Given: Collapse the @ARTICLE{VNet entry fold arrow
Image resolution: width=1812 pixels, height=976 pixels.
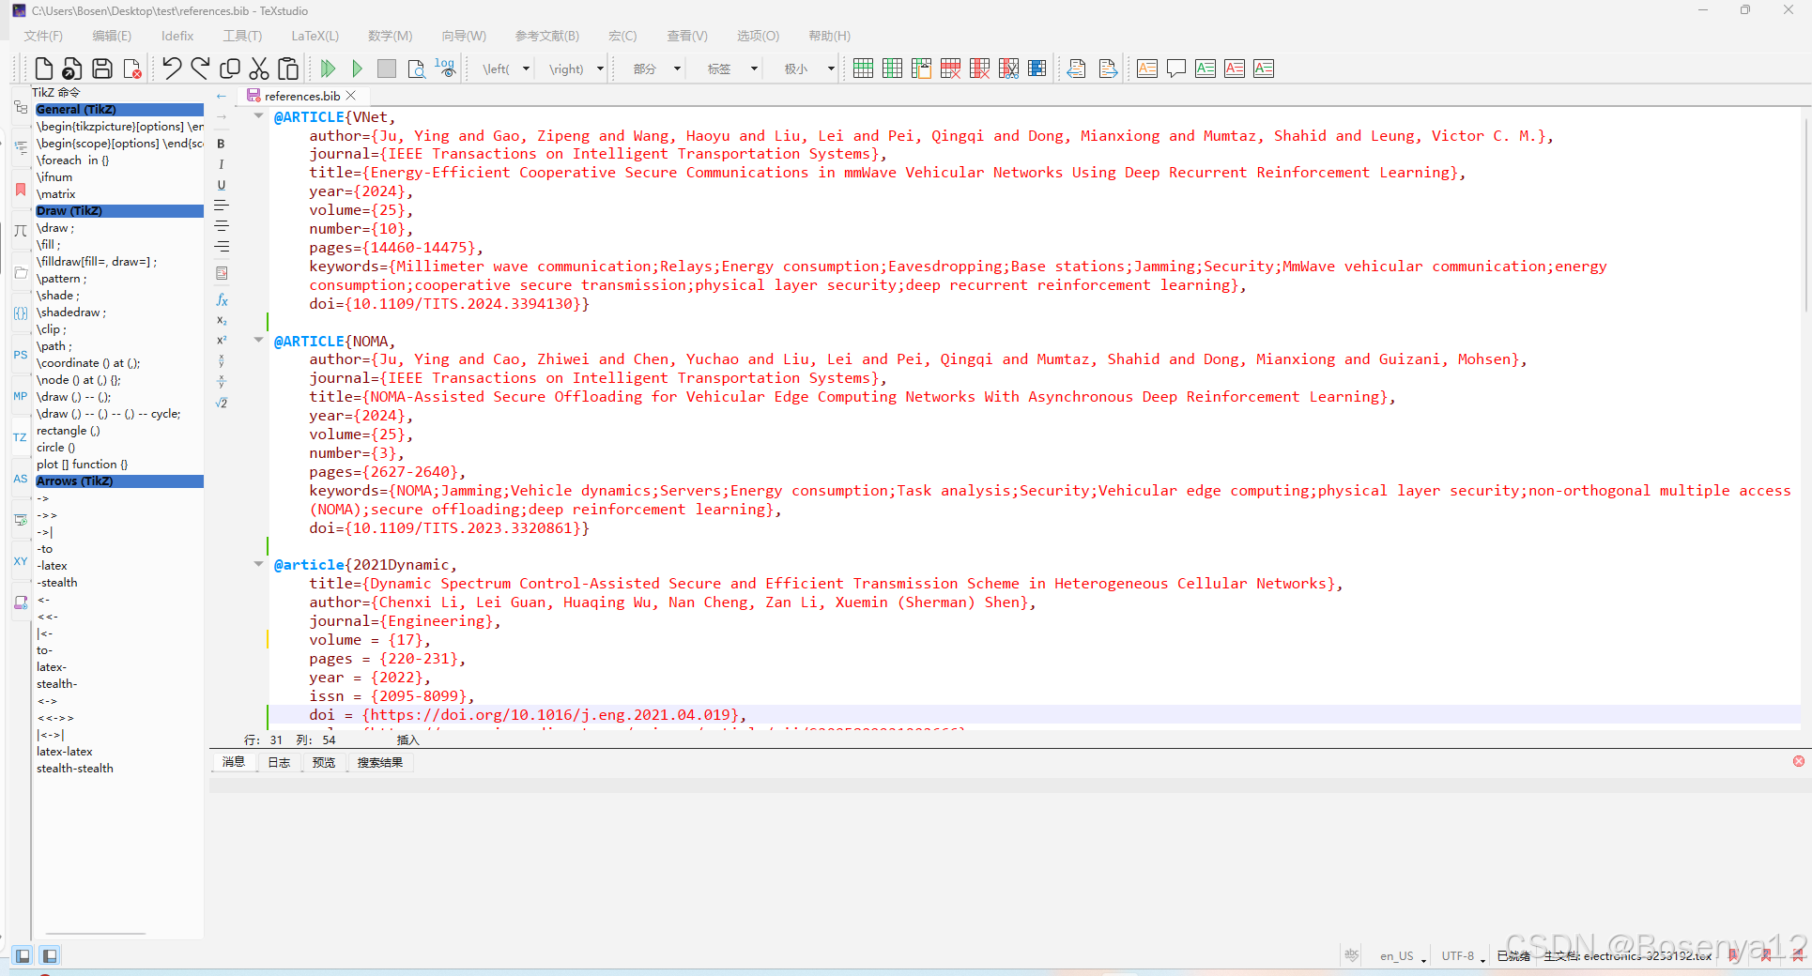Looking at the screenshot, I should point(258,116).
